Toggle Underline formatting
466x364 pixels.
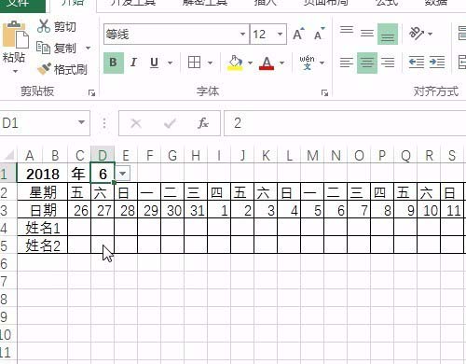pyautogui.click(x=154, y=63)
